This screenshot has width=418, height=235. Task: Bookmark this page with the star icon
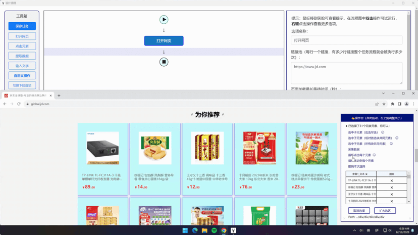click(384, 104)
